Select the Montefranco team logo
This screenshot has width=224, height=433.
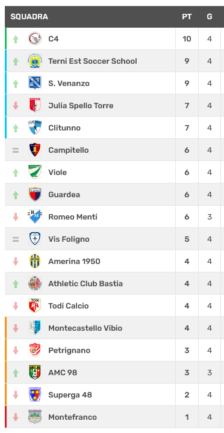point(35,417)
